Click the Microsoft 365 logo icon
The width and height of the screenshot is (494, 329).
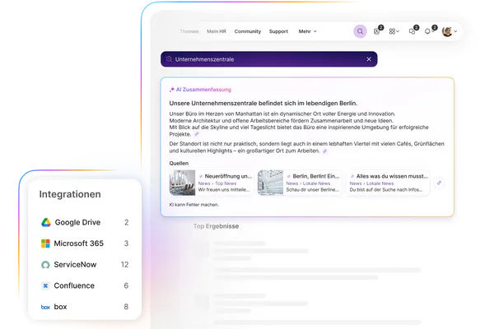(x=45, y=243)
